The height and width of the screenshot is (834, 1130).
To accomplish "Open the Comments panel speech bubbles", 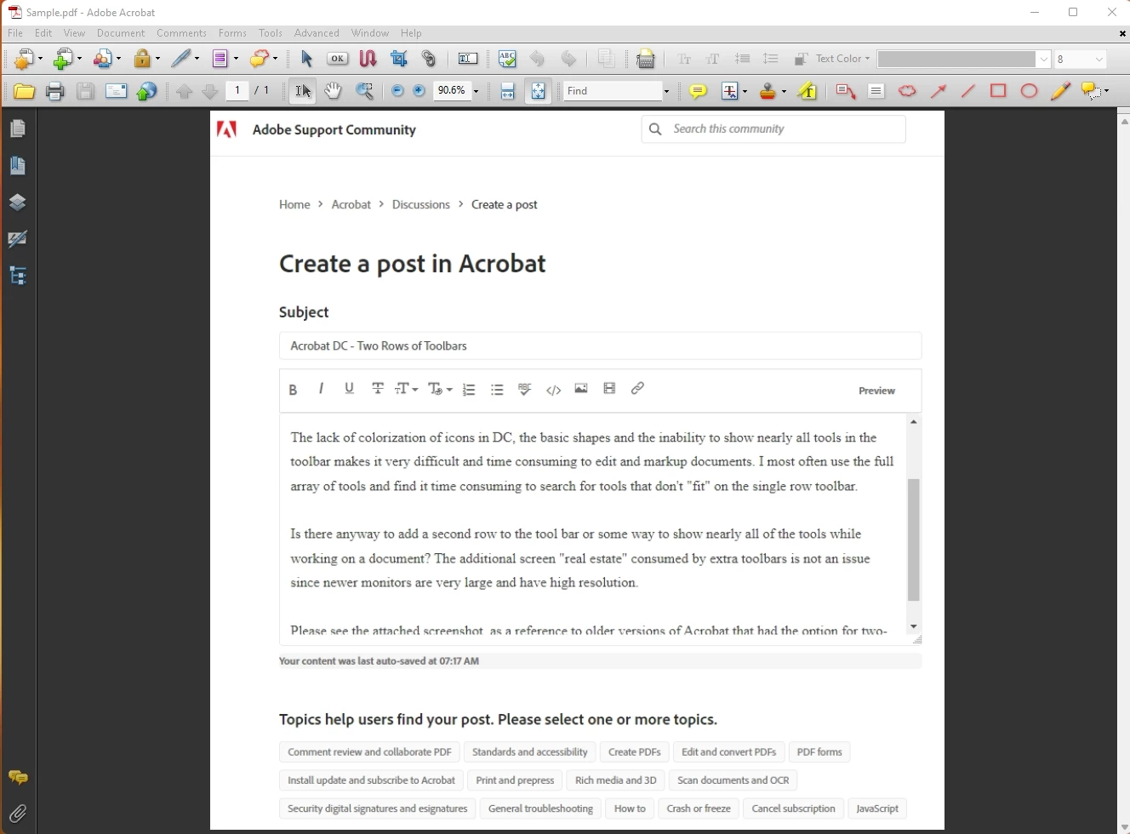I will coord(18,777).
